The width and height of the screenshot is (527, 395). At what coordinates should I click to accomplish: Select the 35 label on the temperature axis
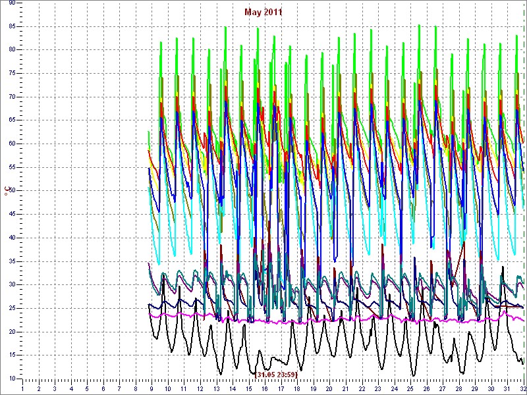12,261
